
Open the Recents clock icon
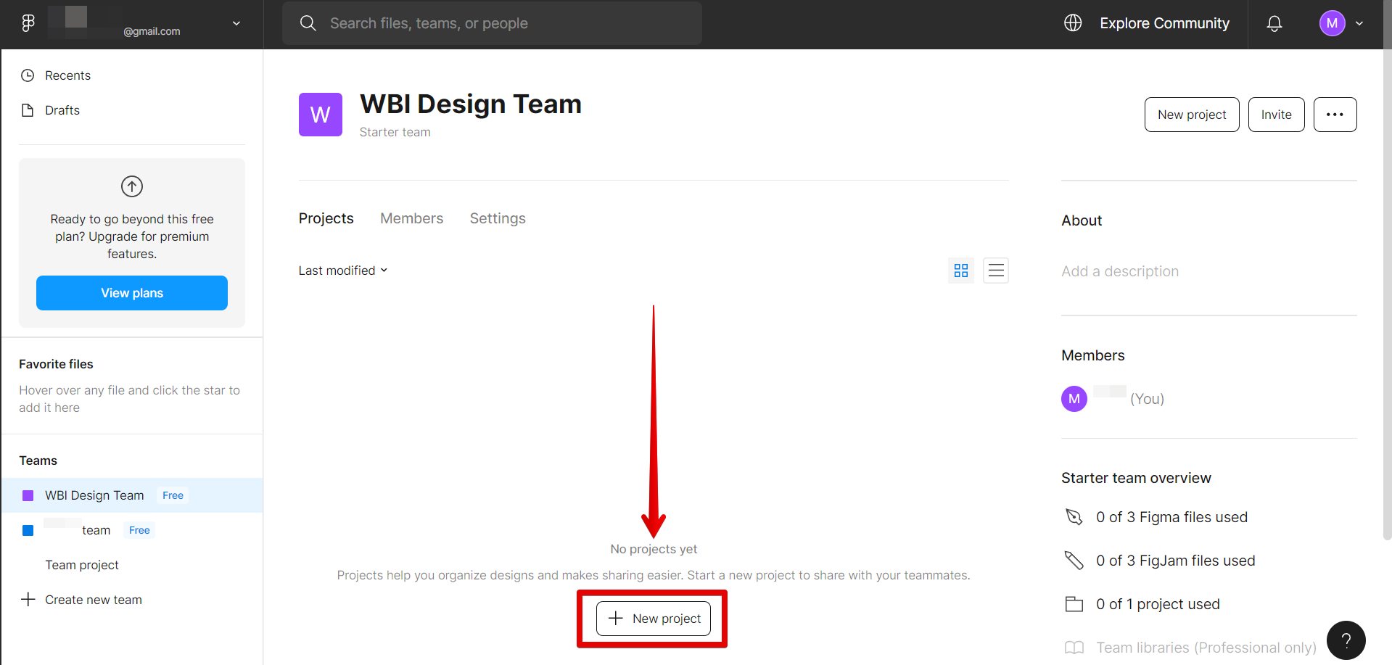point(28,75)
